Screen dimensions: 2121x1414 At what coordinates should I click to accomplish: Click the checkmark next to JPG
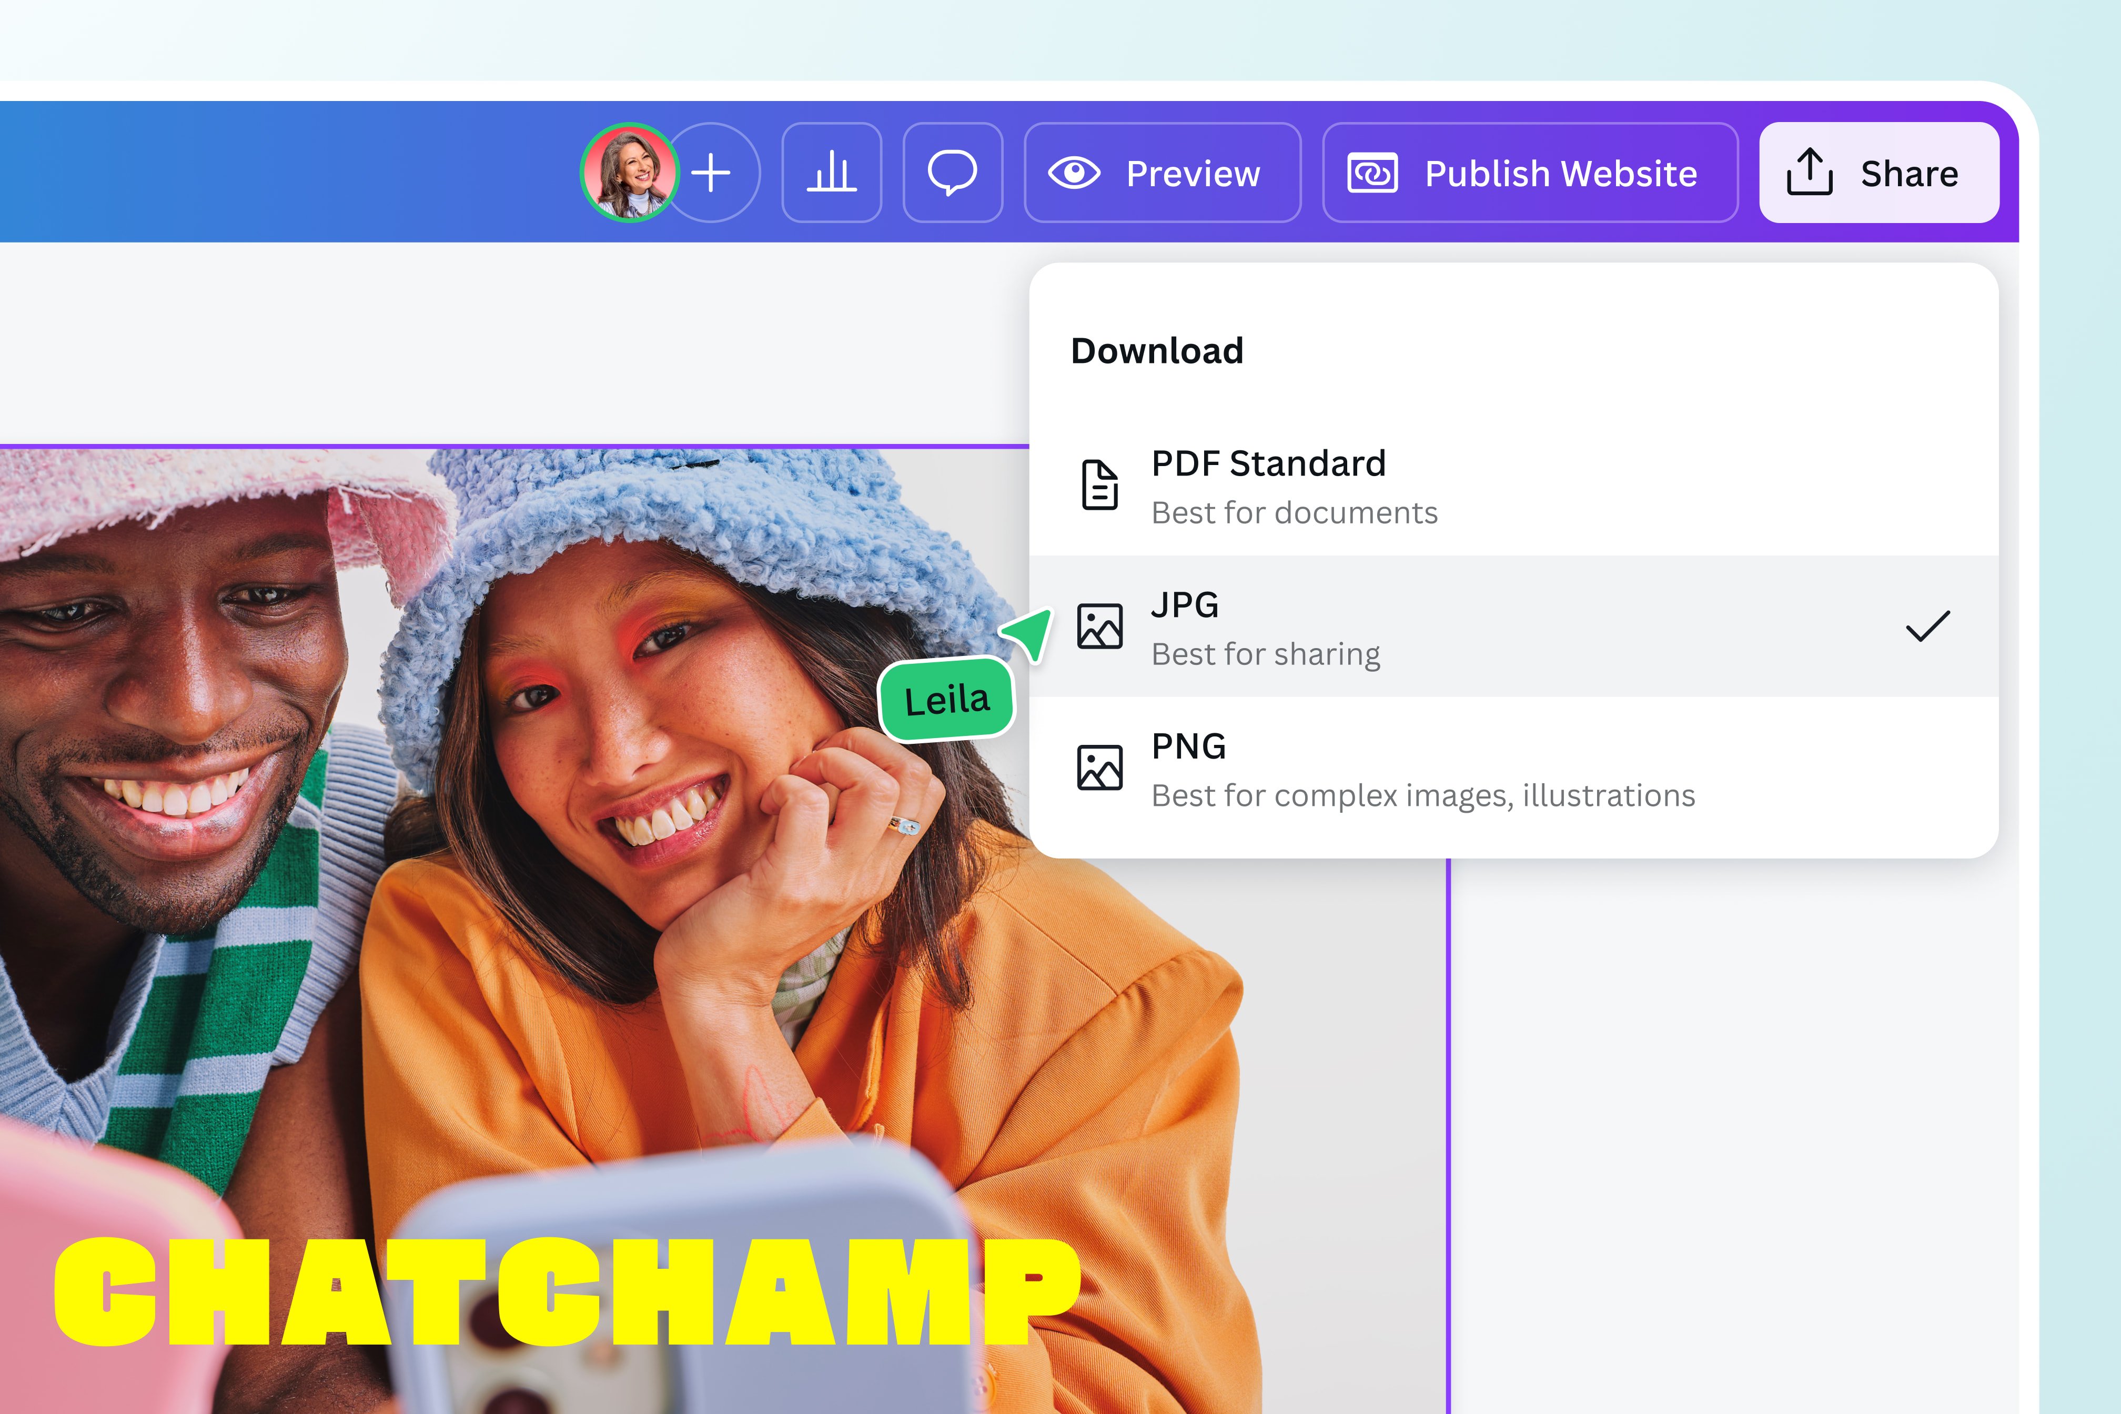coord(1928,626)
